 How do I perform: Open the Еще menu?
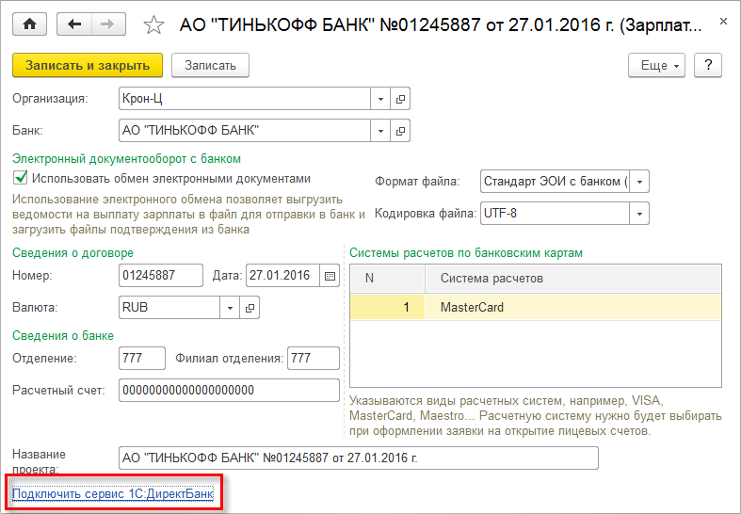[x=658, y=65]
